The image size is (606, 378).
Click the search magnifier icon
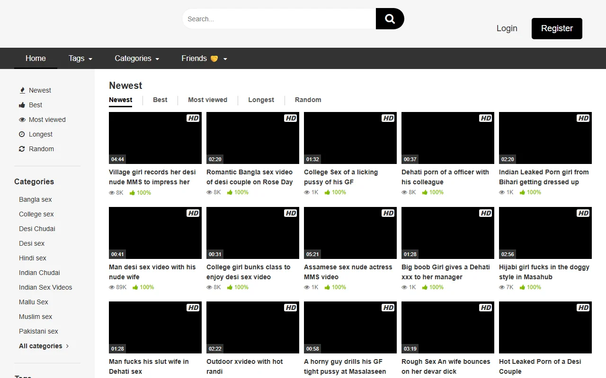(x=390, y=18)
